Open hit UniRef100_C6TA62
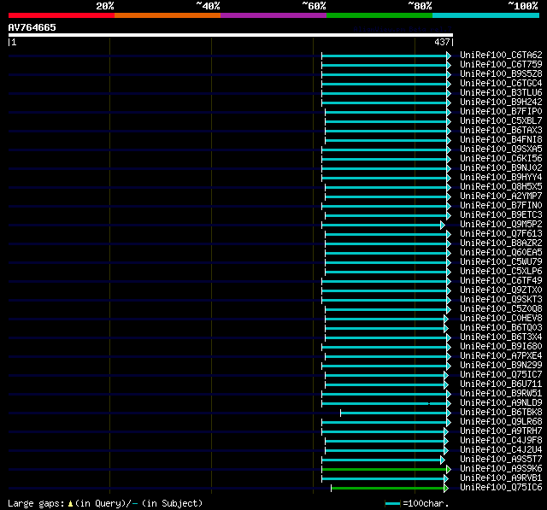Screen dimensions: 547x510 click(501, 55)
